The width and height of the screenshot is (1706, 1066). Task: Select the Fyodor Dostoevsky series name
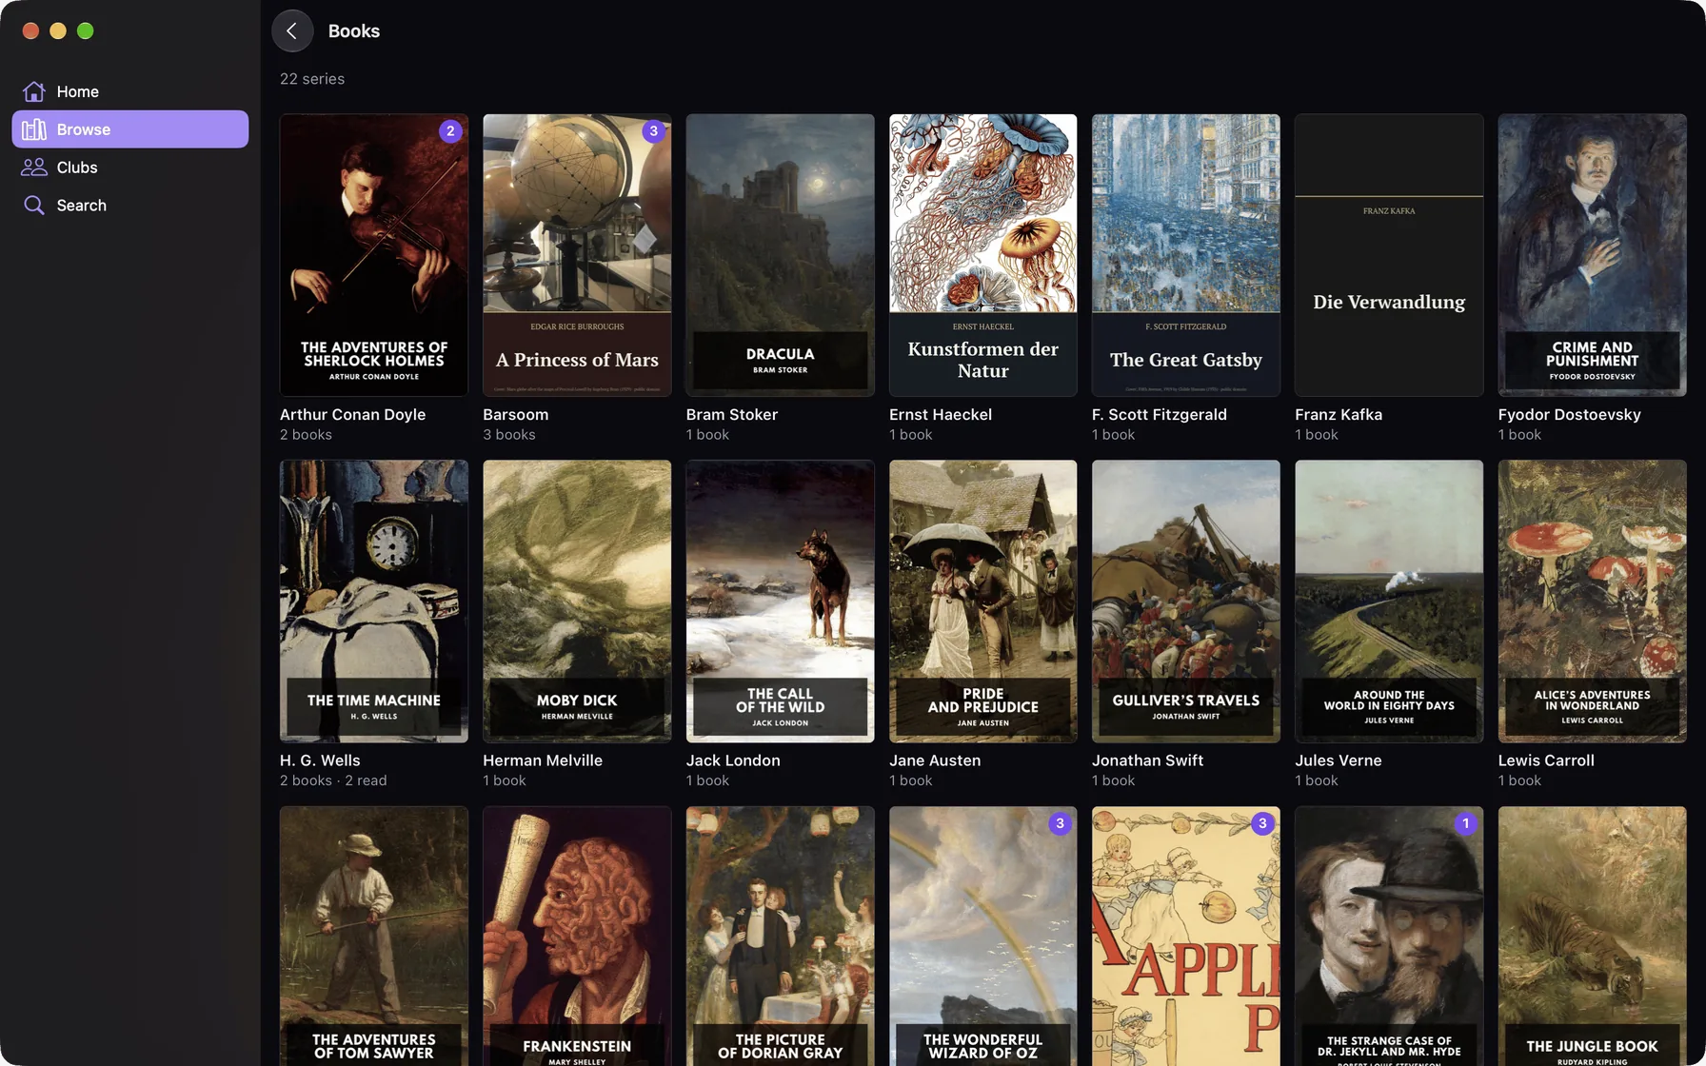click(1569, 415)
